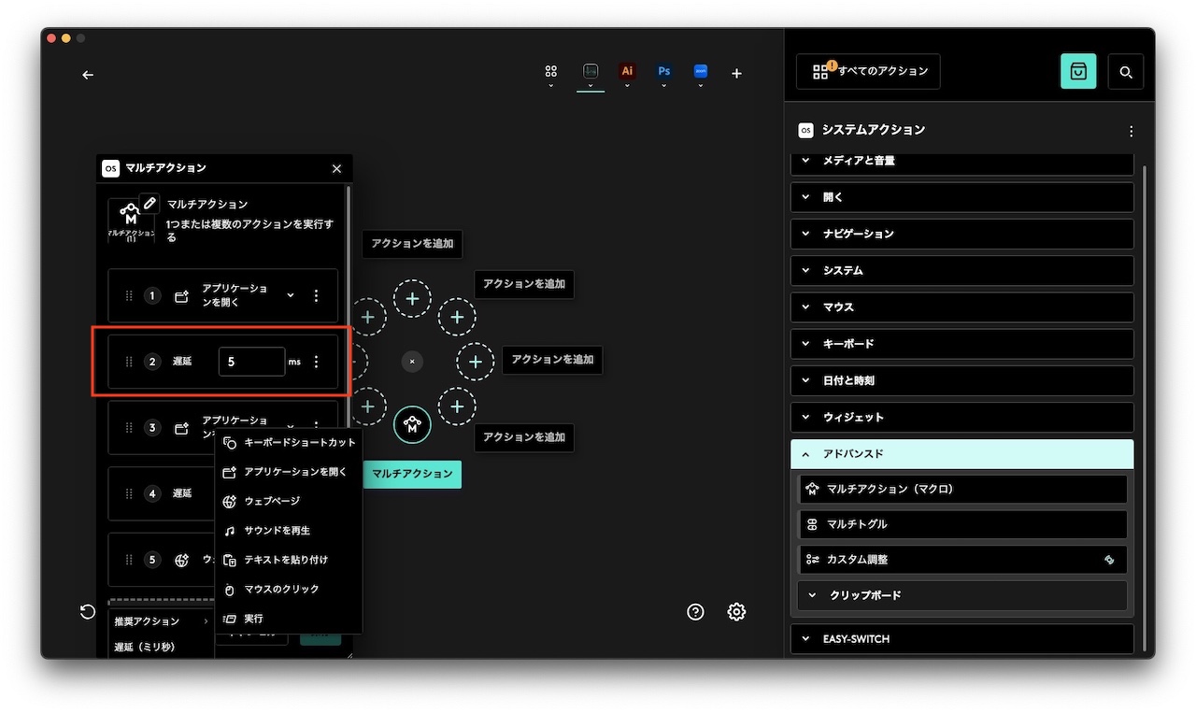Image resolution: width=1196 pixels, height=713 pixels.
Task: Click the reset/undo circular arrow icon
Action: 88,612
